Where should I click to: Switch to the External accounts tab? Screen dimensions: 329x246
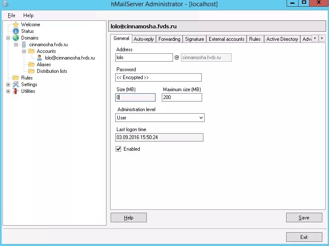point(227,39)
